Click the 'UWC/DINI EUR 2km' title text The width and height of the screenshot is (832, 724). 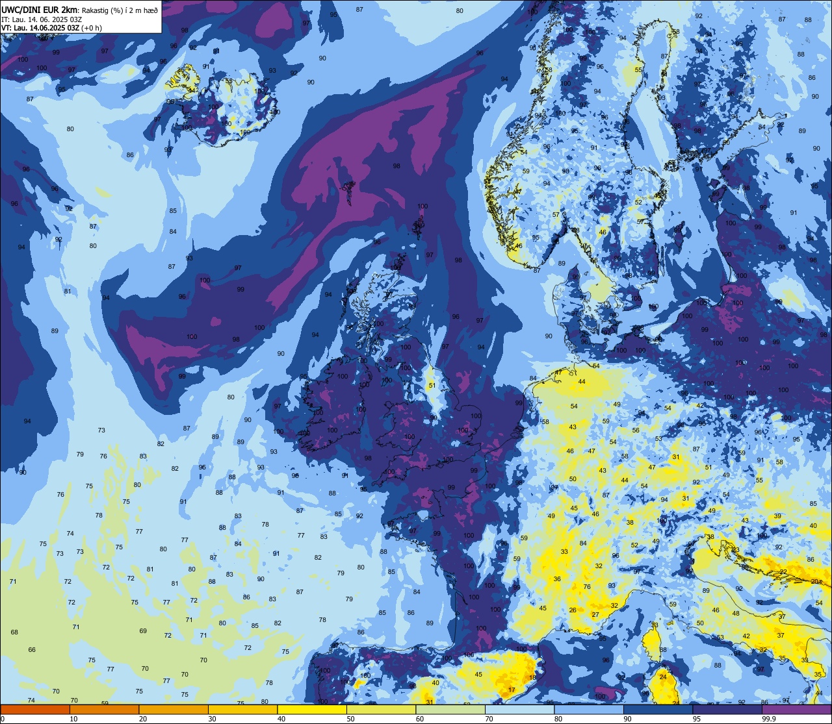pos(40,9)
